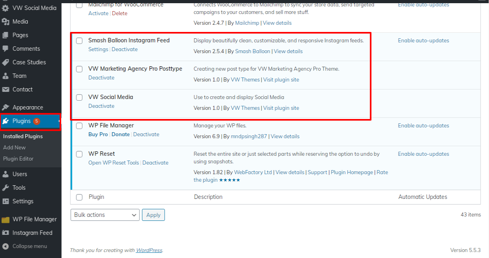Click the Appearance paintbrush icon
Viewport: 489px width, 258px height.
coord(6,107)
